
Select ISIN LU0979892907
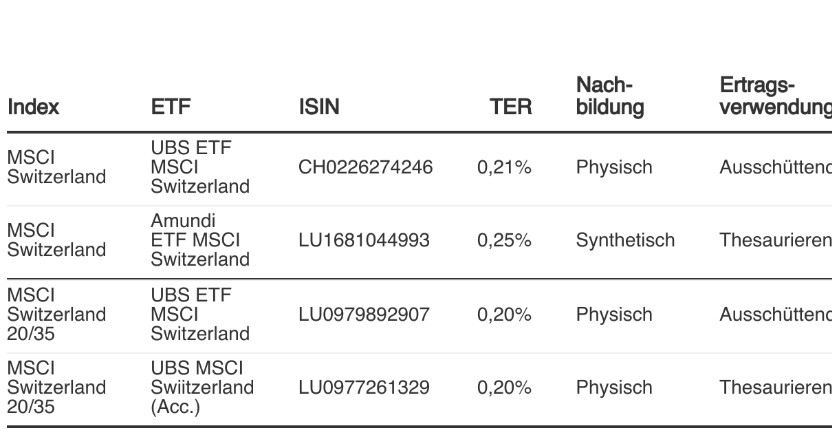[x=364, y=315]
